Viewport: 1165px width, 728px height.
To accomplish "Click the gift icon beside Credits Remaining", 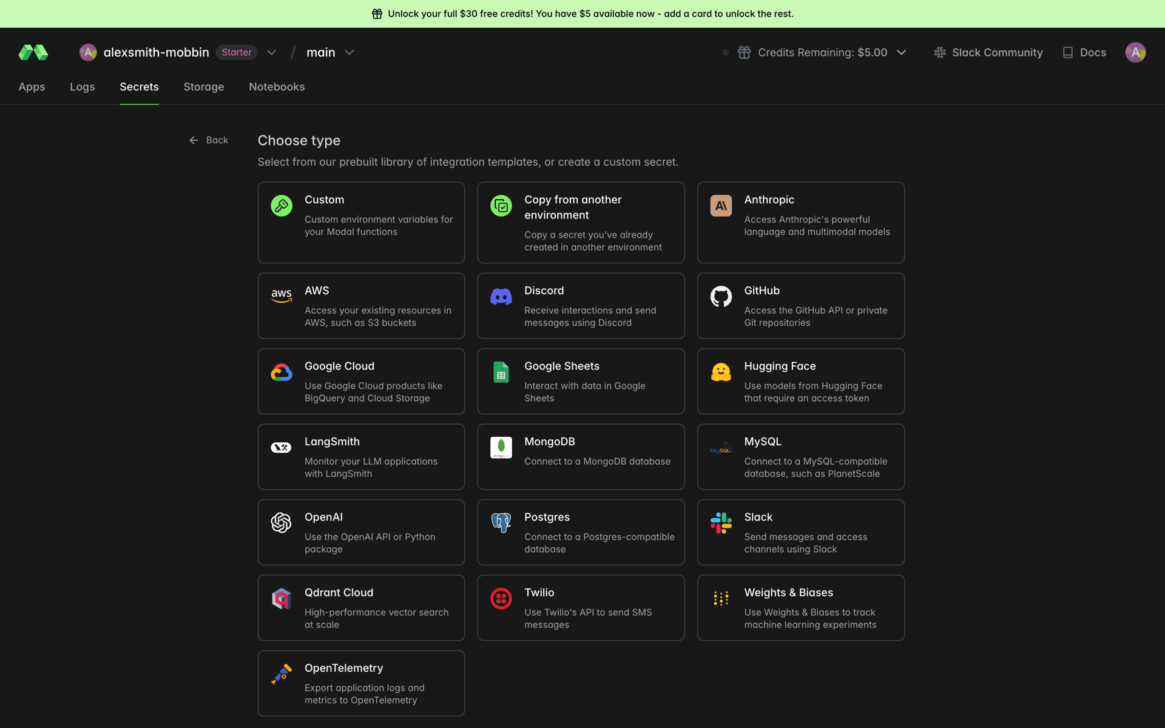I will tap(744, 53).
